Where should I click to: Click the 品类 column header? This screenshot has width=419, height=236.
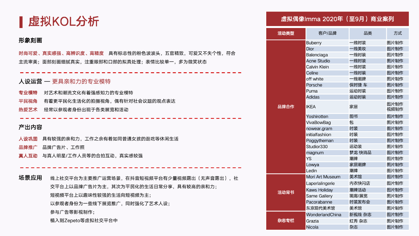tap(368, 33)
